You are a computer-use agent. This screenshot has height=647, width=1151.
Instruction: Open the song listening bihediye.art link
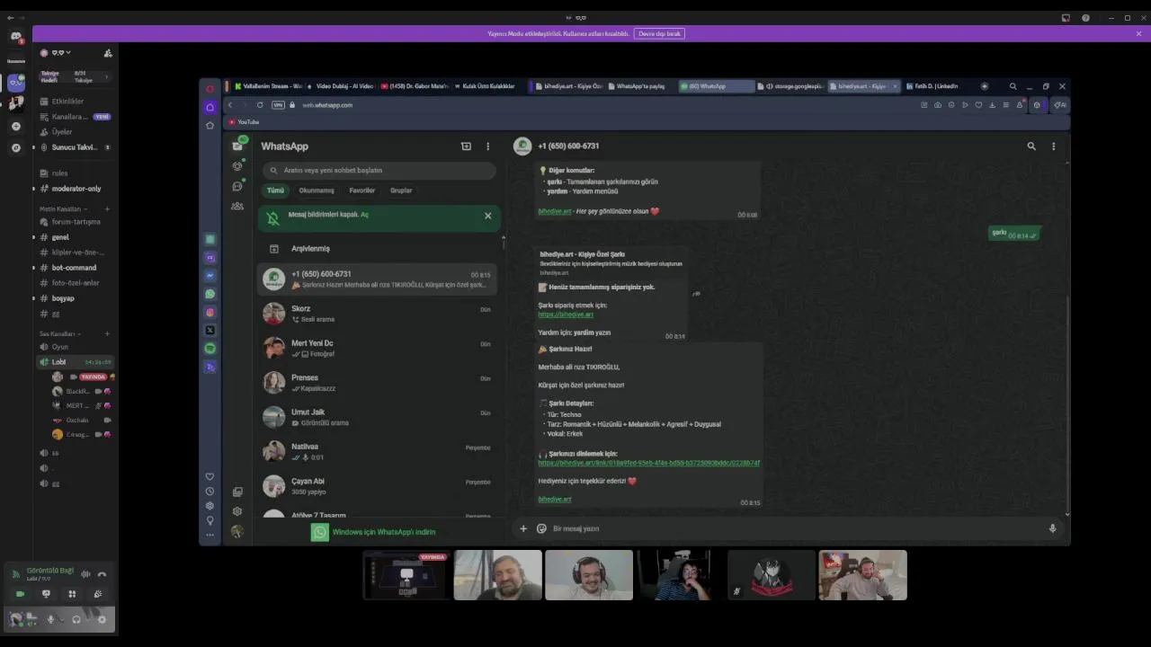point(648,463)
